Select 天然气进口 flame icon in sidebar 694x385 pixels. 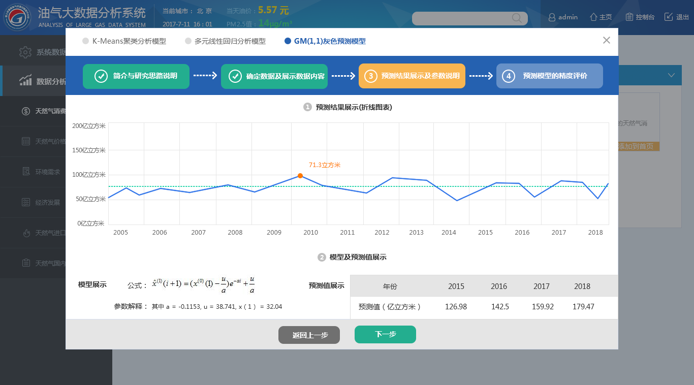tap(26, 233)
